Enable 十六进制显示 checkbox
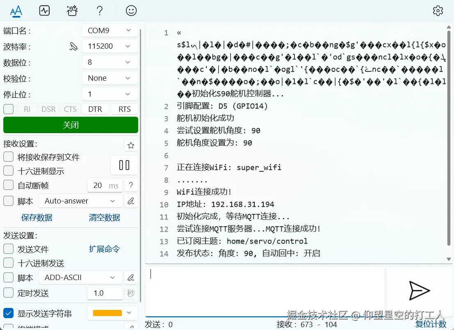454x330 pixels. 8,171
